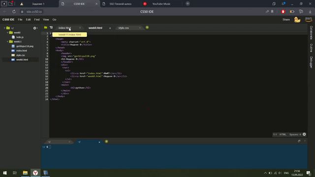Open File Explorer from the taskbar
Screen dimensions: 315x177
click(x=25, y=173)
